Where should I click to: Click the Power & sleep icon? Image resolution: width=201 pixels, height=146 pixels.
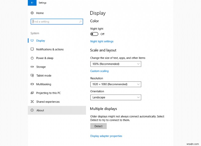tap(32, 58)
